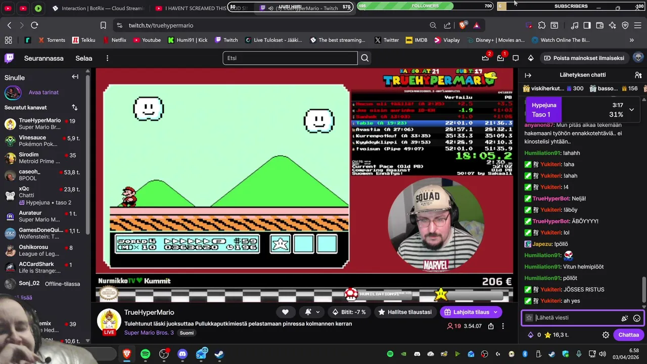Open Brave Wallet icon

600,25
